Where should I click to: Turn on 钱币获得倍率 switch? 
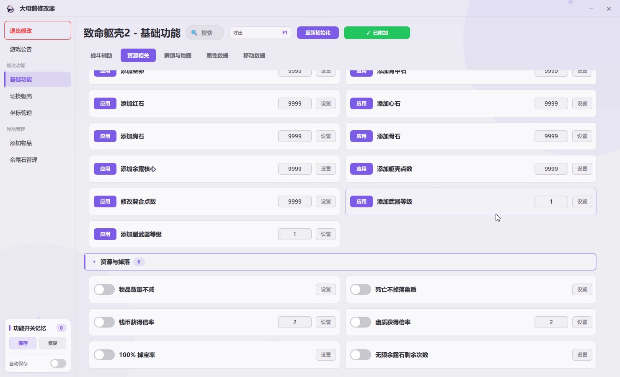tap(104, 322)
